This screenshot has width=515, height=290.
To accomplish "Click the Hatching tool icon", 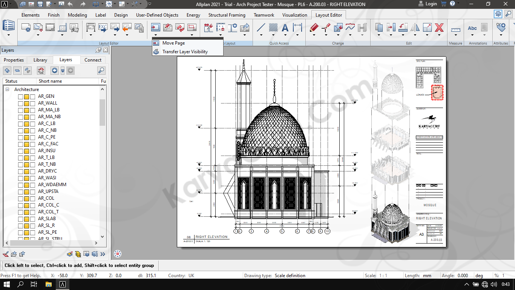I will click(273, 28).
